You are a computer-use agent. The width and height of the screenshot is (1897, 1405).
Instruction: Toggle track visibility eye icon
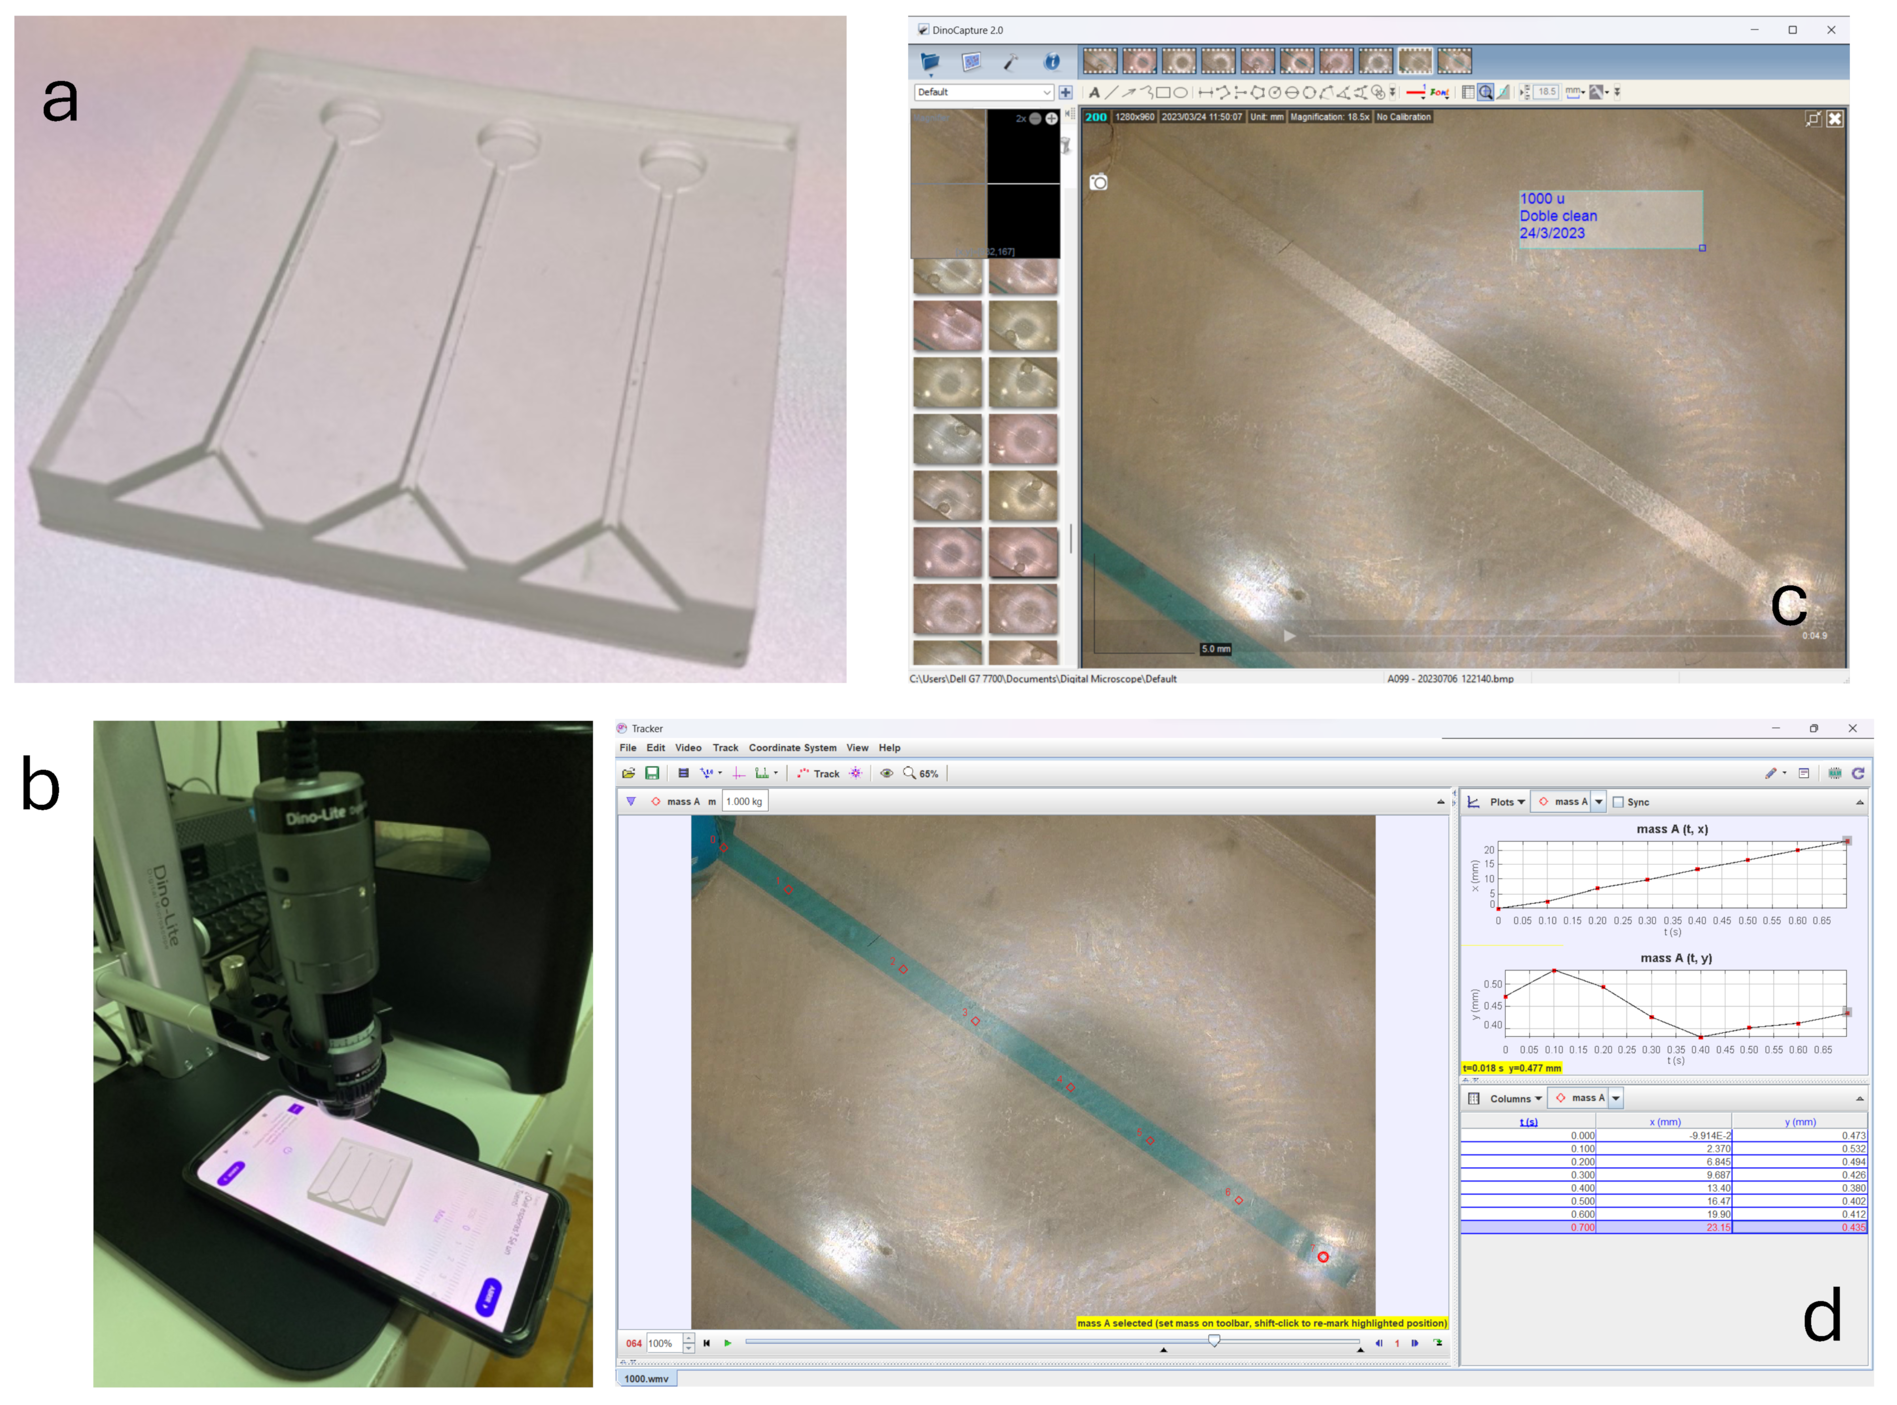886,773
